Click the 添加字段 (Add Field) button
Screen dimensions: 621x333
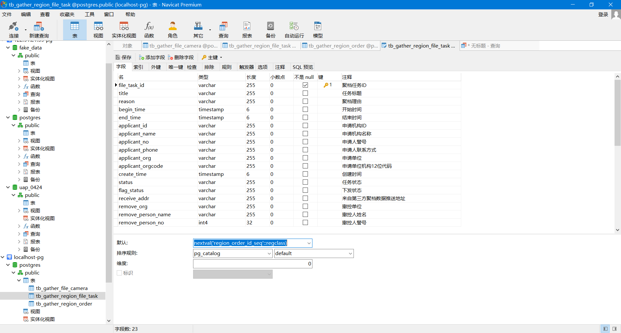click(151, 57)
